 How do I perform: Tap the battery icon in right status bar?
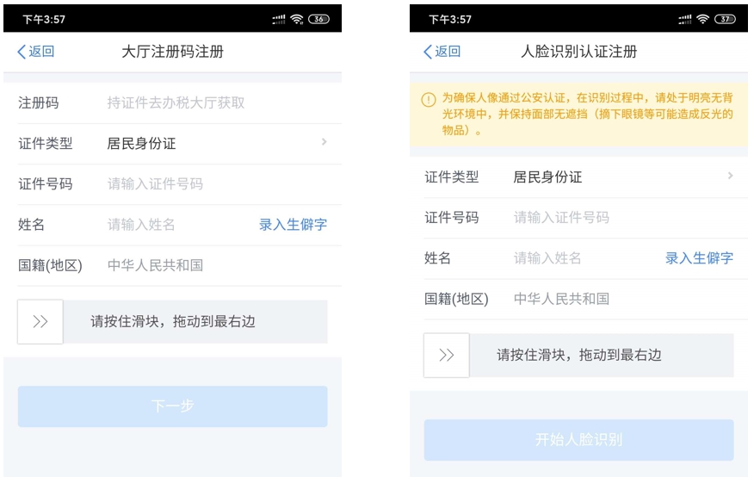point(725,19)
